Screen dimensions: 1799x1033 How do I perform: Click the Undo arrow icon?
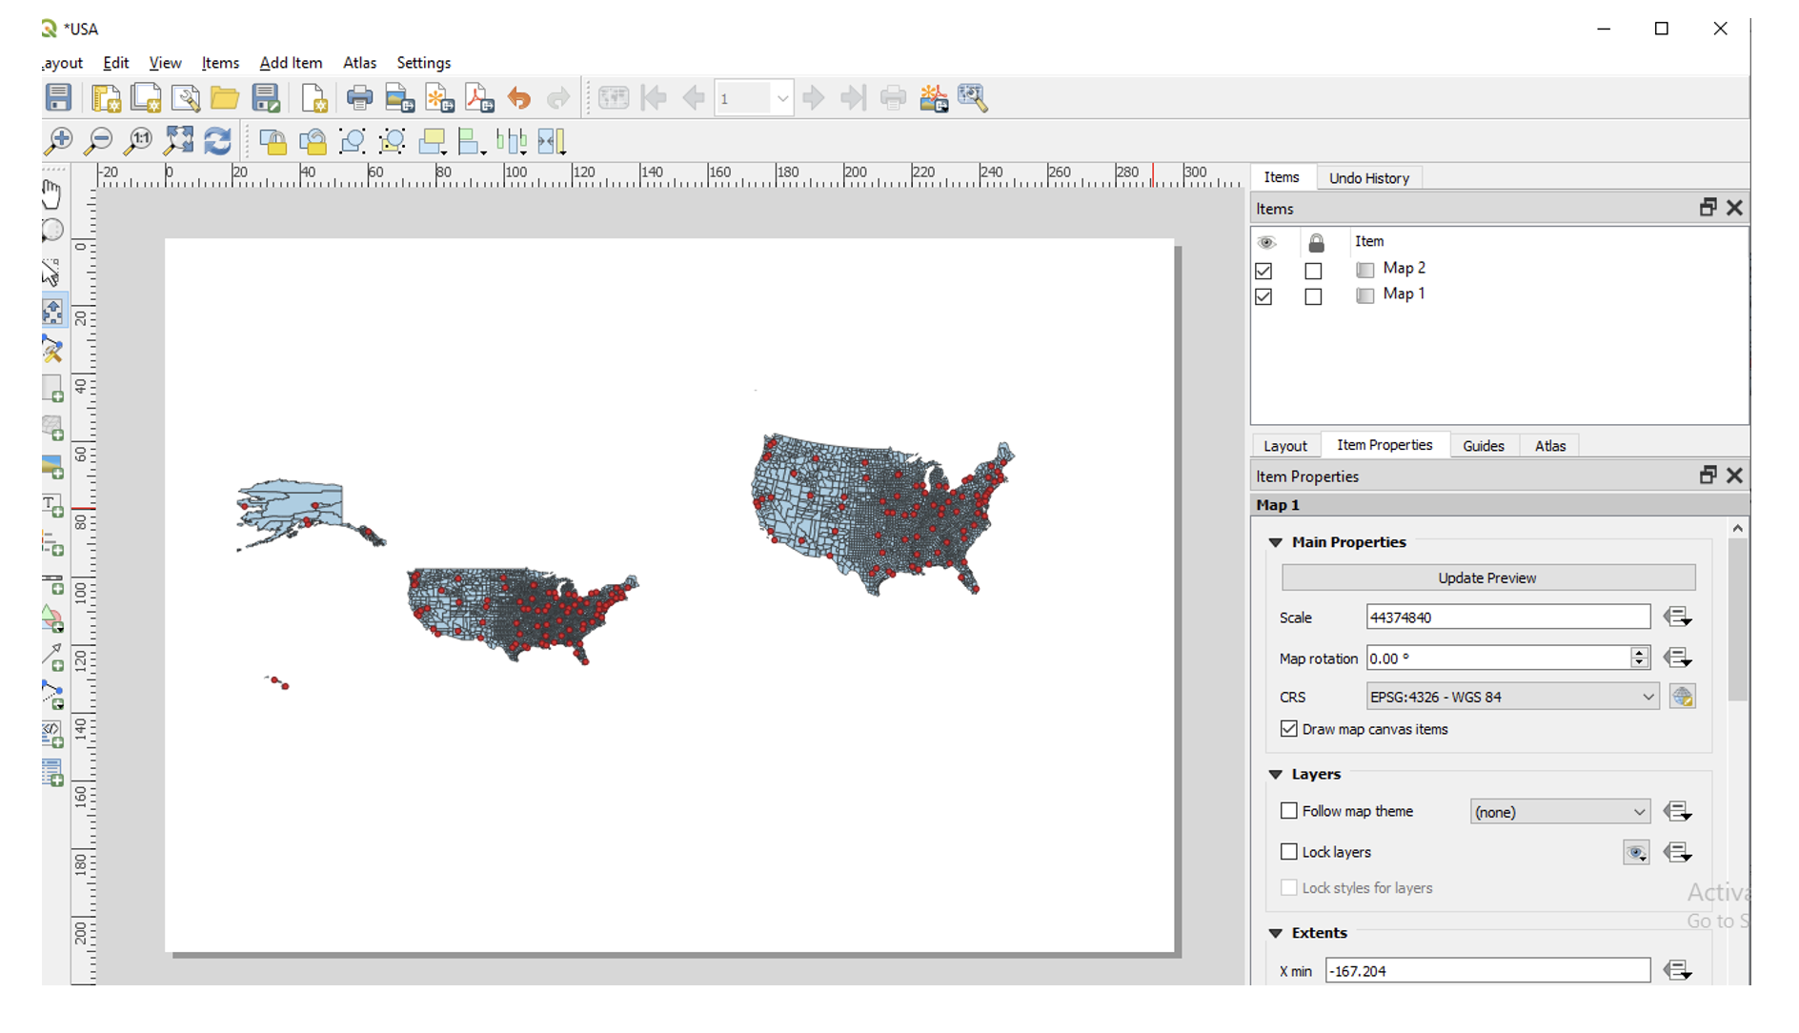tap(519, 97)
